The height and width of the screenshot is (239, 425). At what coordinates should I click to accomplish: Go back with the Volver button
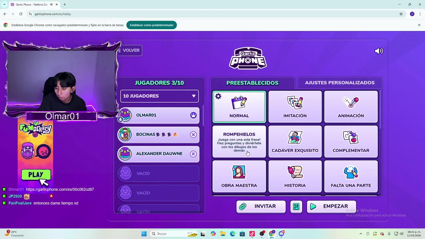[130, 50]
